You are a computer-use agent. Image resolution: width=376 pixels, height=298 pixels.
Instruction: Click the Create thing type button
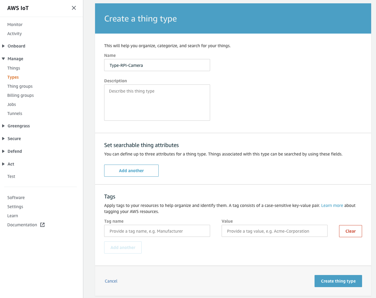coord(338,281)
